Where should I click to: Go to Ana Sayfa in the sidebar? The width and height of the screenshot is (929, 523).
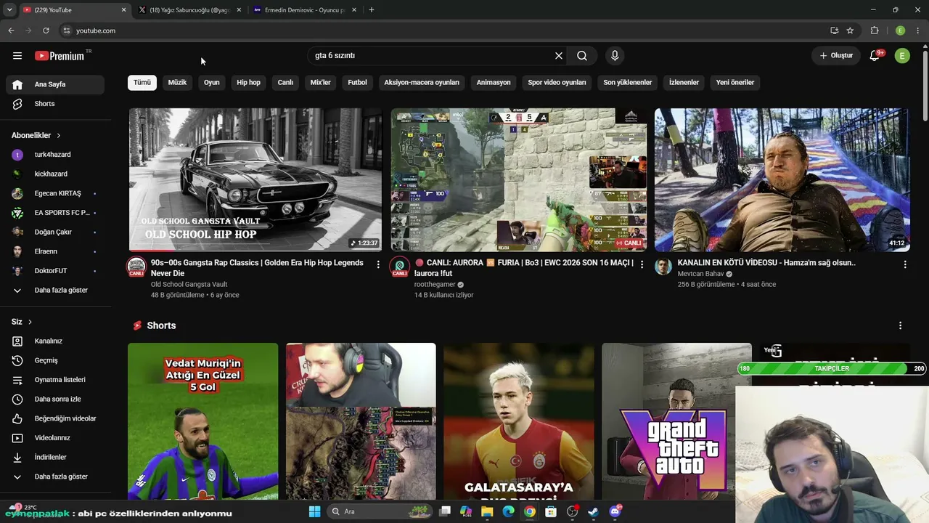pos(55,84)
